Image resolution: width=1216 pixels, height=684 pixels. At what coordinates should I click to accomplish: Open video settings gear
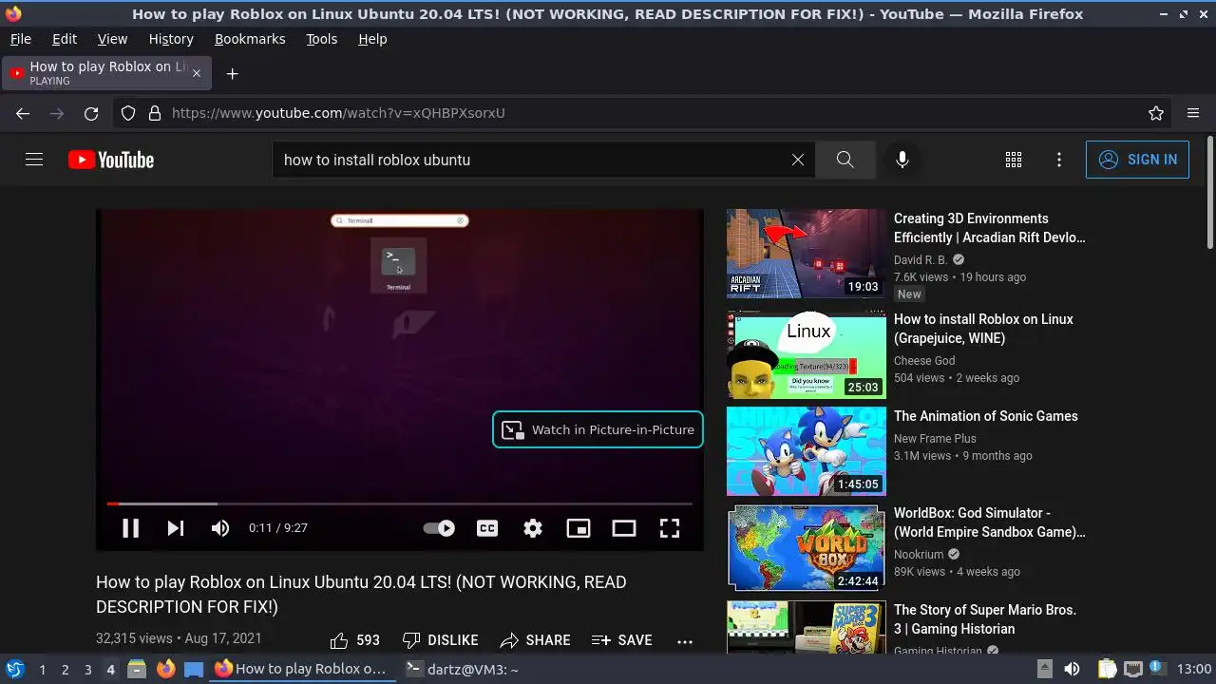tap(533, 528)
